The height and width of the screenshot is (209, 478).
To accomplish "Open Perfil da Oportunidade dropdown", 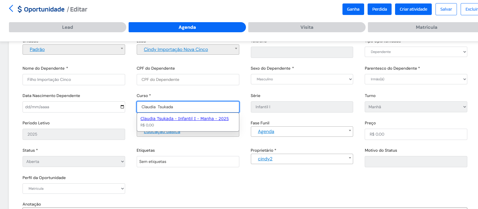I will point(74,189).
